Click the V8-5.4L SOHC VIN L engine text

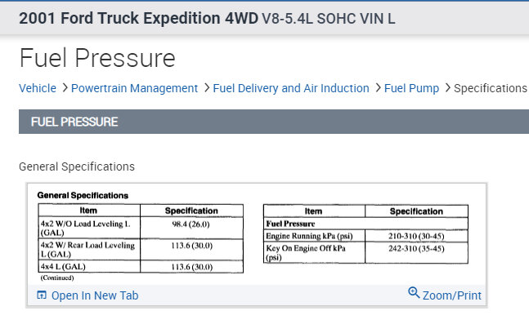pyautogui.click(x=329, y=18)
